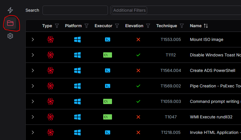Filter the Executor column
The image size is (241, 140).
click(117, 26)
